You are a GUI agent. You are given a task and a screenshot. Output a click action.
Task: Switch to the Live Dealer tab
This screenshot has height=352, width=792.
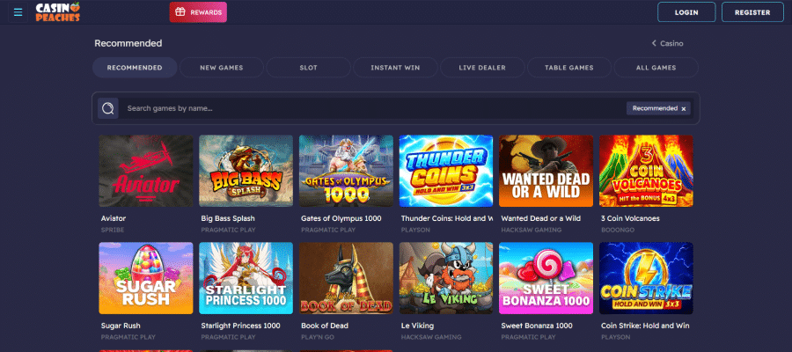[x=482, y=67]
